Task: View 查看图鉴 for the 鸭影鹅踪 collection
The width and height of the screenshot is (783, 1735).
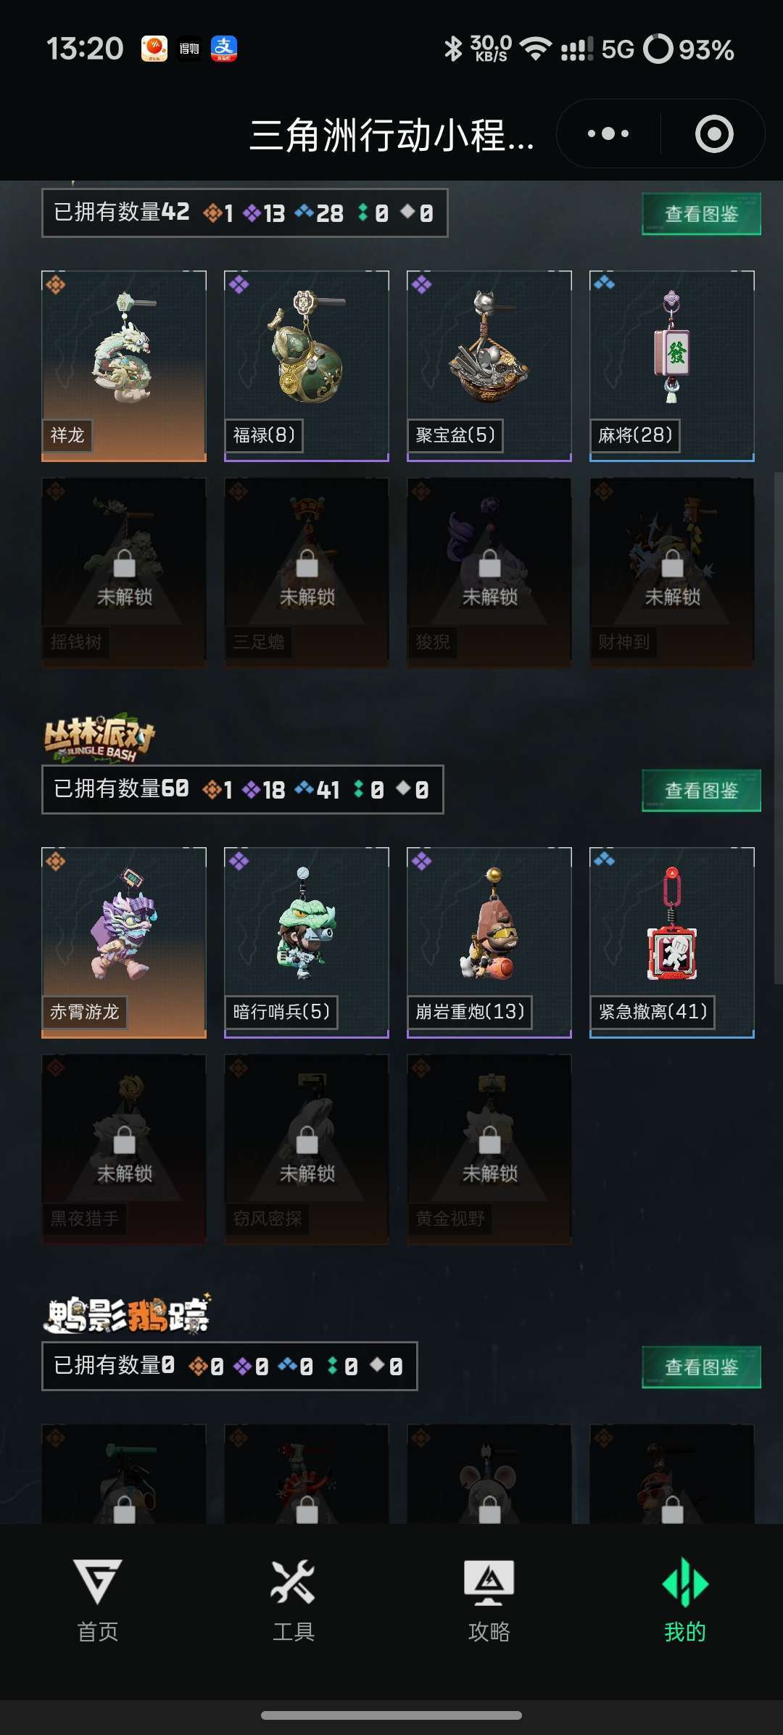Action: 701,1367
